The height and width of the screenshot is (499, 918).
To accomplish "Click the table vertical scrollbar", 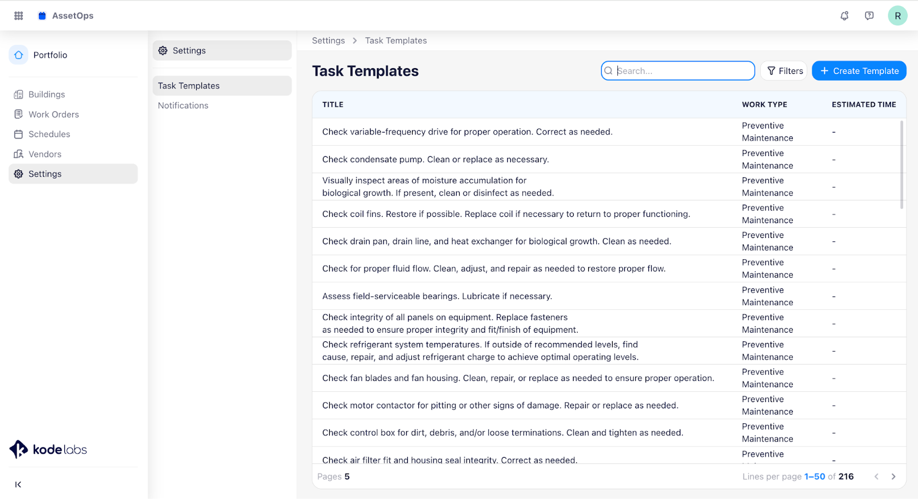I will [902, 165].
